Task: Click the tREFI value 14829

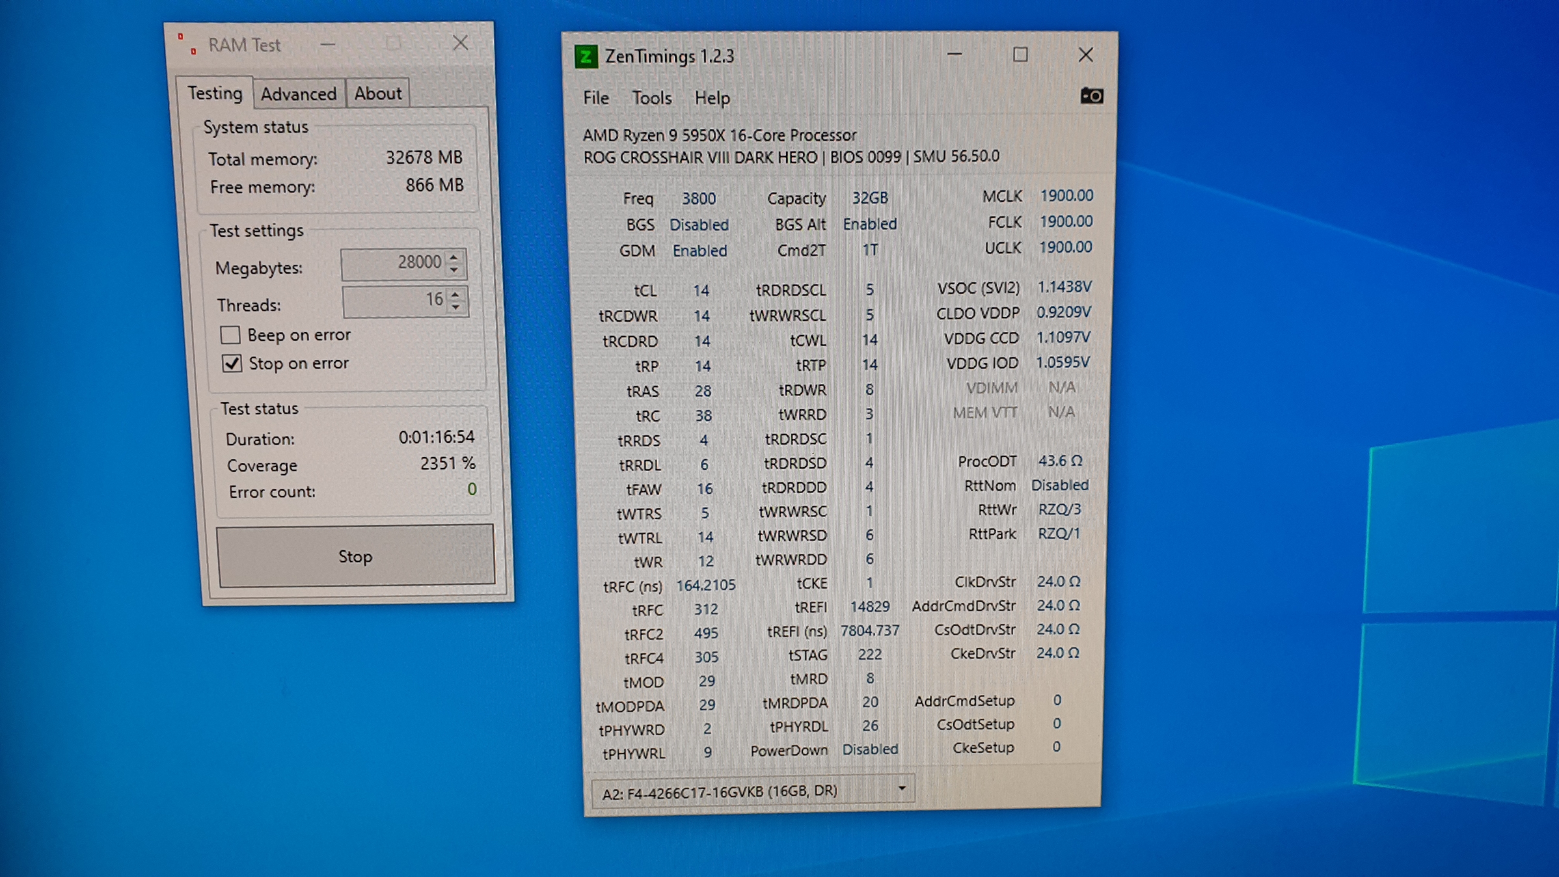Action: coord(870,607)
